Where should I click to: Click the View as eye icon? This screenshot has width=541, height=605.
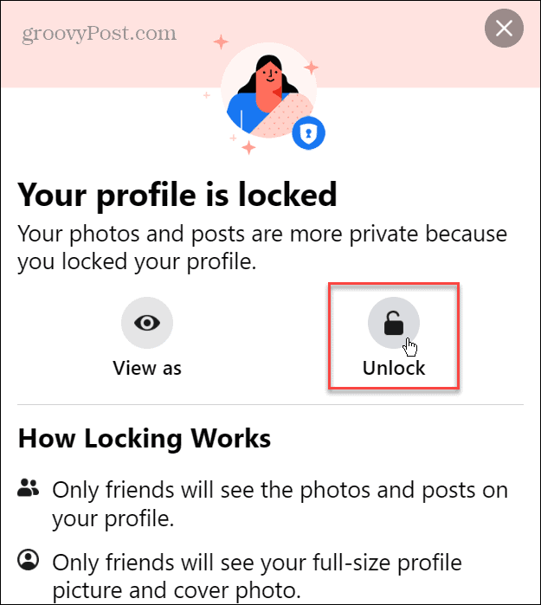pyautogui.click(x=147, y=323)
